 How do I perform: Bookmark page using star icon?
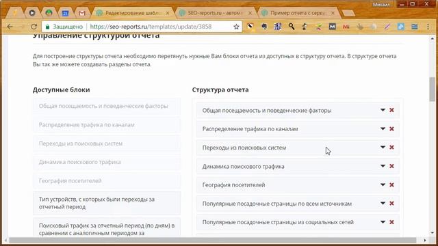(236, 27)
